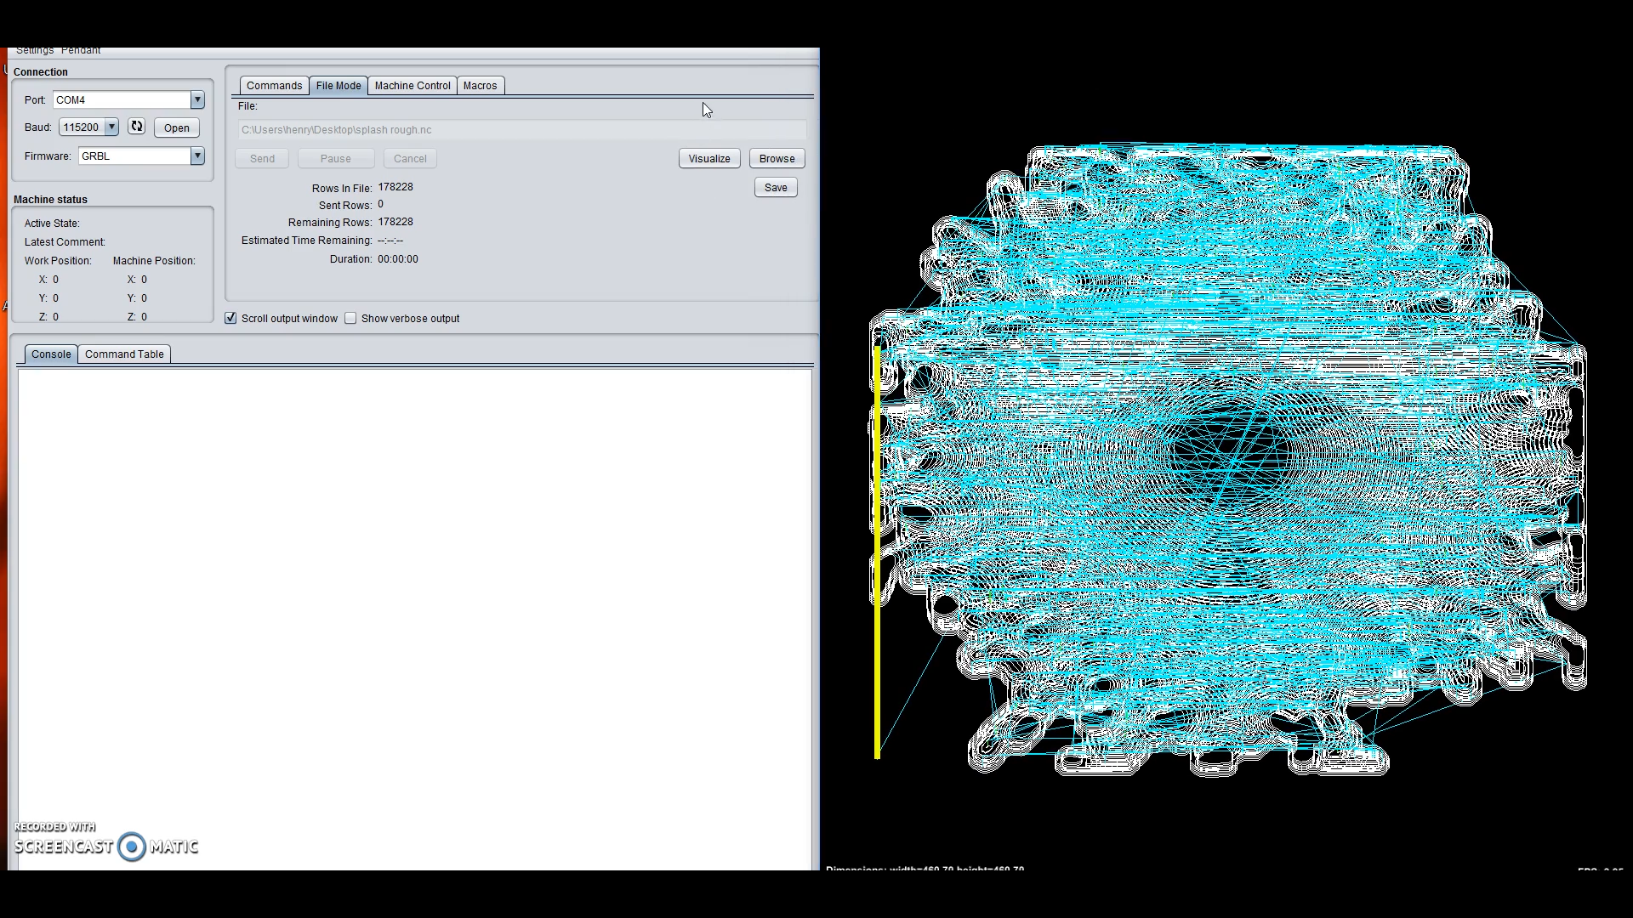
Task: Click the refresh/reset baud rate icon
Action: pos(137,127)
